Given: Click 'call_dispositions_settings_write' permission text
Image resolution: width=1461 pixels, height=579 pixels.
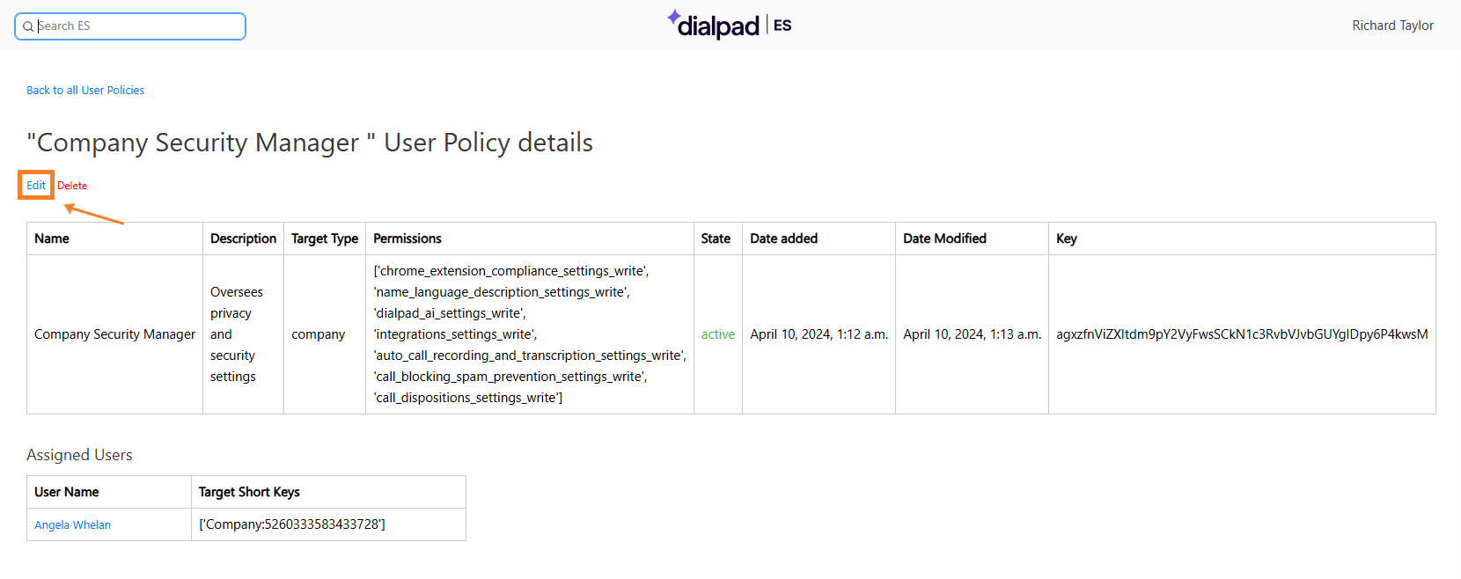Looking at the screenshot, I should point(468,398).
